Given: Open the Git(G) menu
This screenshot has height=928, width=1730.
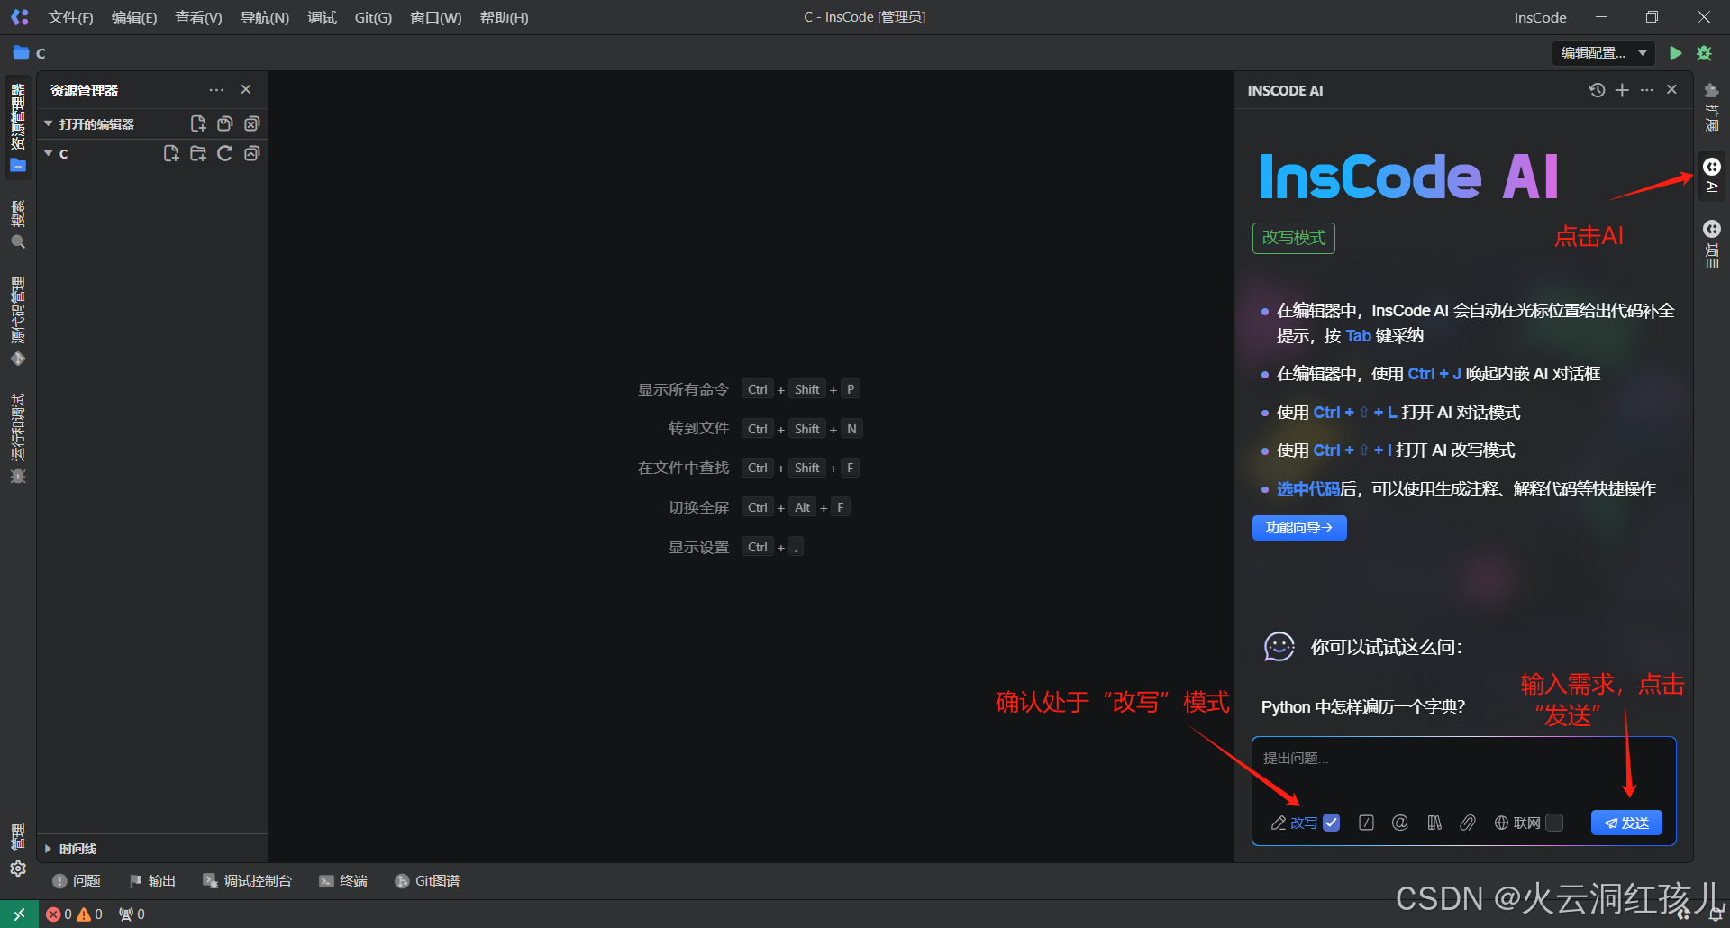Looking at the screenshot, I should click(373, 17).
